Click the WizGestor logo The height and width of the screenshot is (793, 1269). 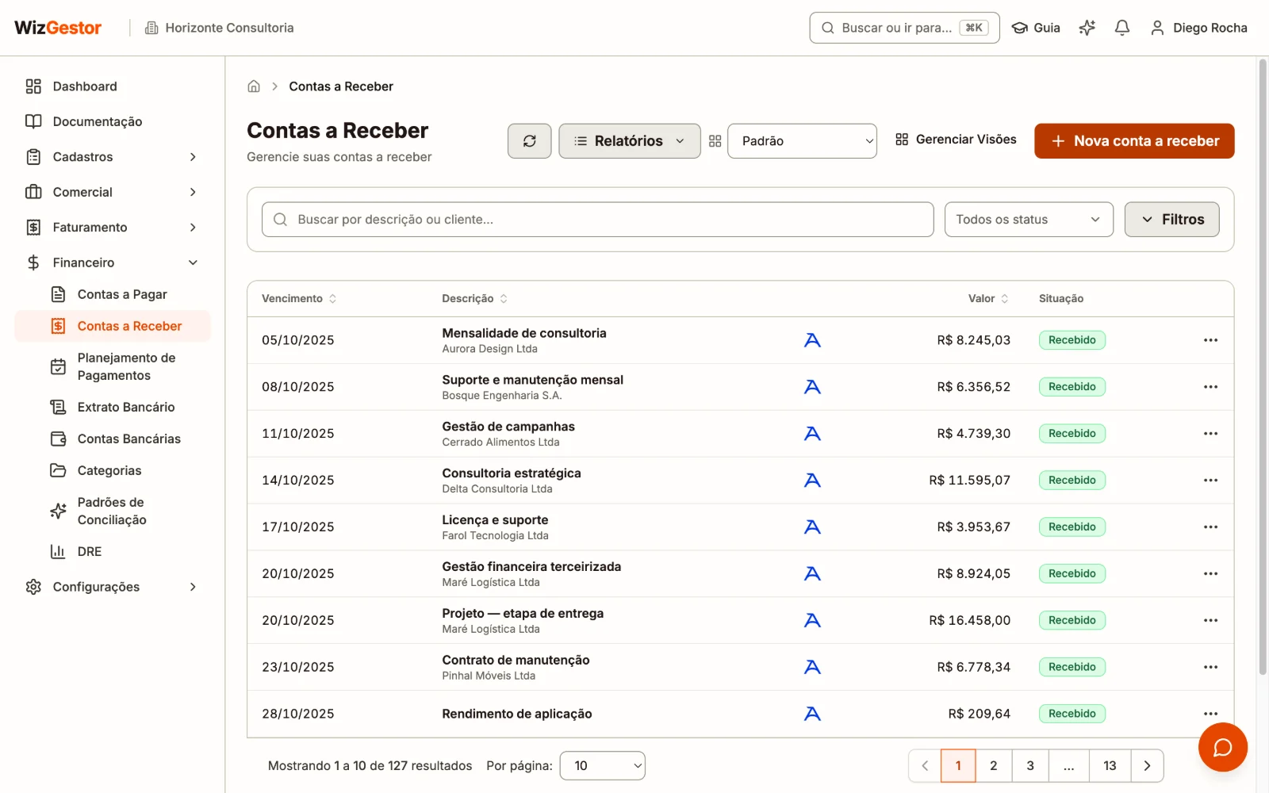tap(58, 28)
